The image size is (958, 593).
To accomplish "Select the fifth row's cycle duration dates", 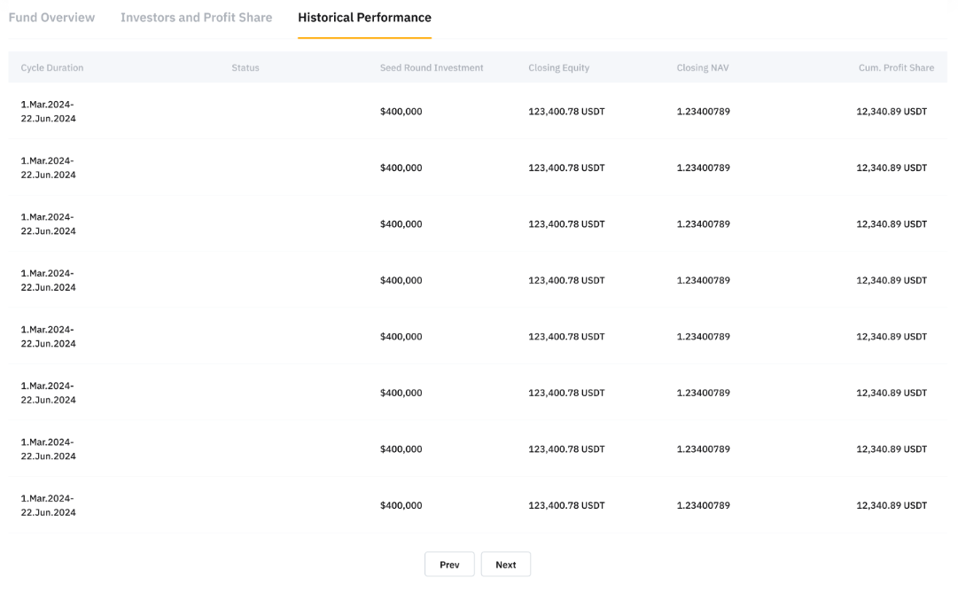I will click(49, 337).
